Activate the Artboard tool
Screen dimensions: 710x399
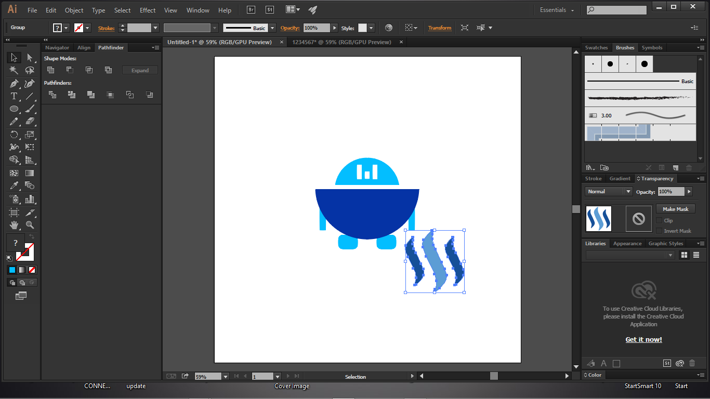(14, 212)
